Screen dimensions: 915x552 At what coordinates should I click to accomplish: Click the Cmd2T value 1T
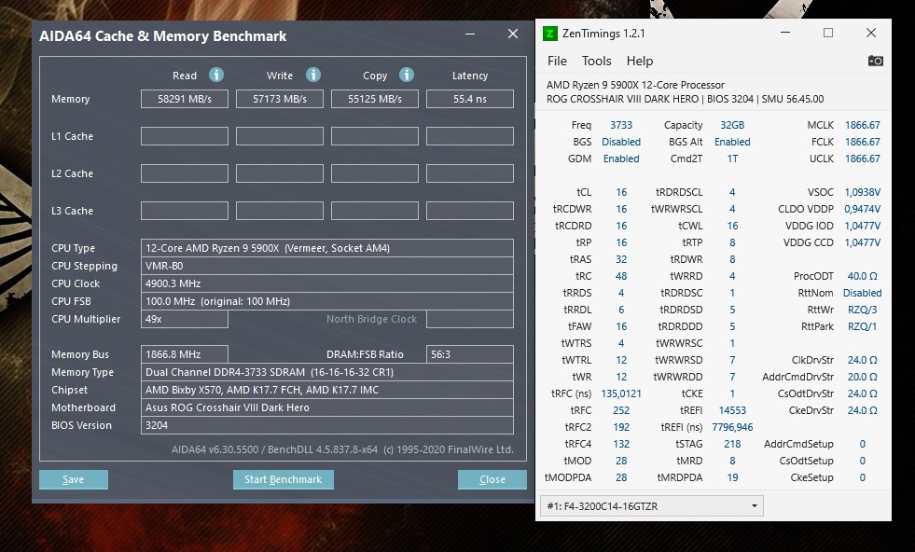pyautogui.click(x=732, y=159)
